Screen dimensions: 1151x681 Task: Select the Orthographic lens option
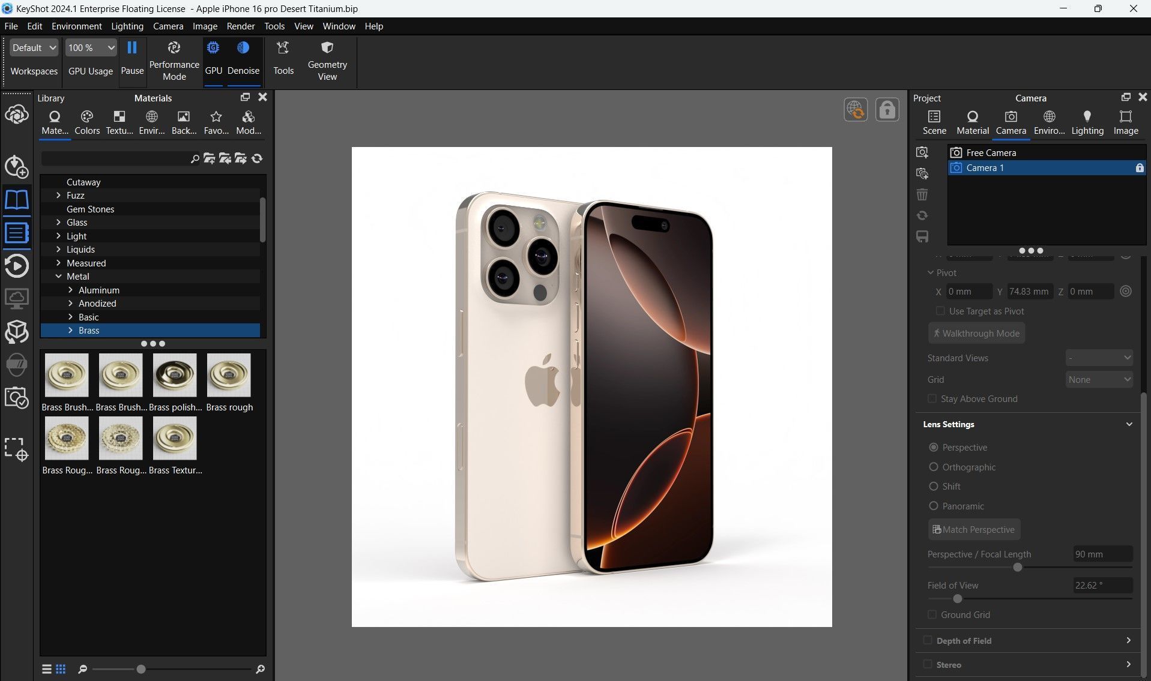tap(933, 467)
